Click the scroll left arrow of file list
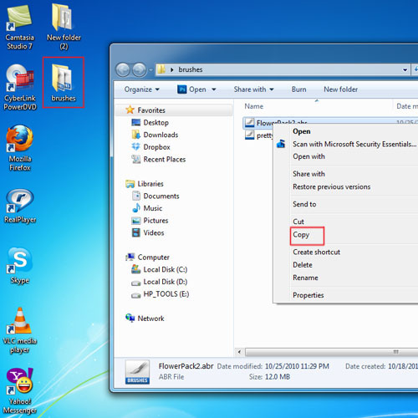 [239, 352]
